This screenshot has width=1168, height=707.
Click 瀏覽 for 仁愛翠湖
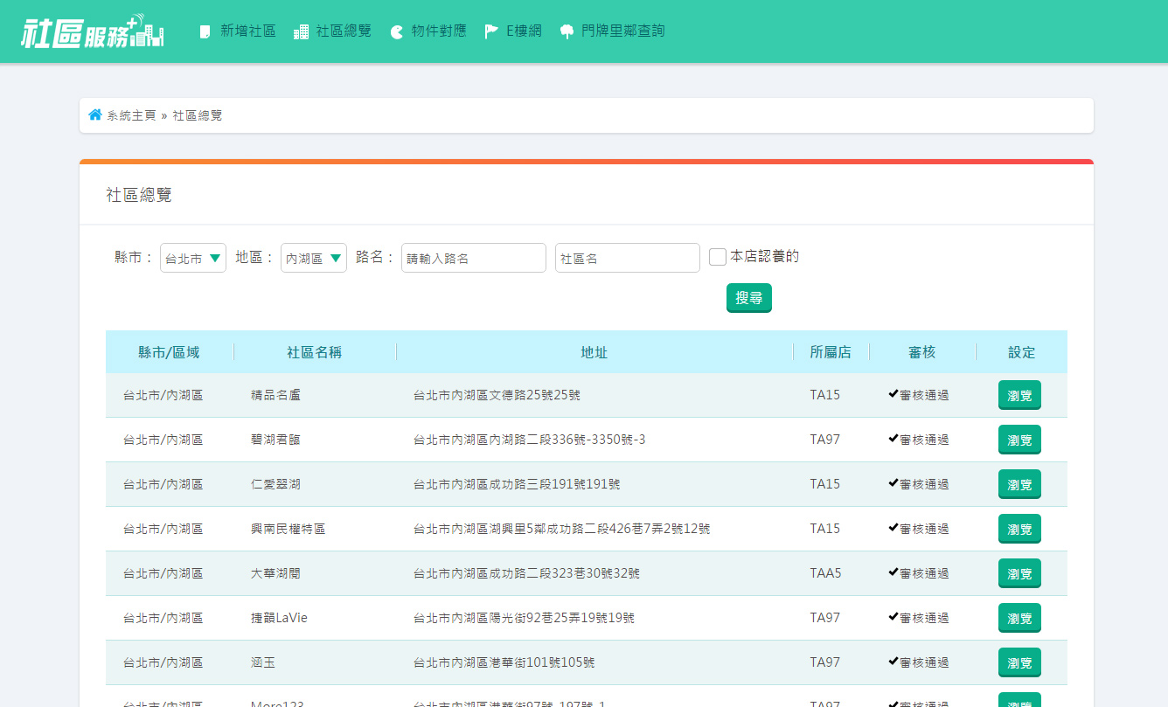[x=1019, y=485]
